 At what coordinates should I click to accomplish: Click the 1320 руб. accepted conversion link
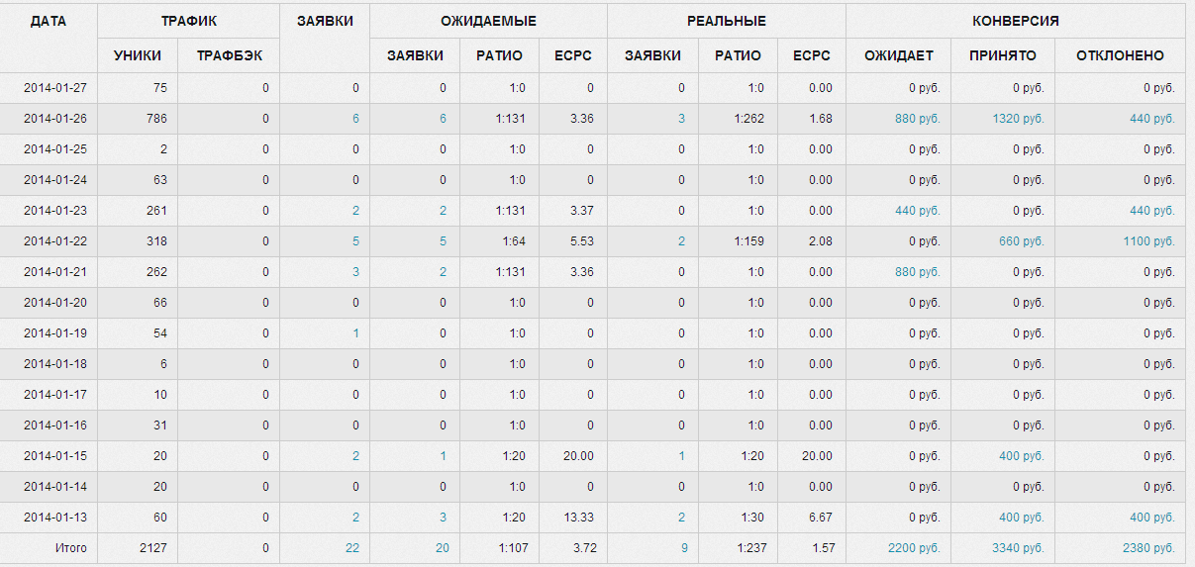[x=1018, y=119]
